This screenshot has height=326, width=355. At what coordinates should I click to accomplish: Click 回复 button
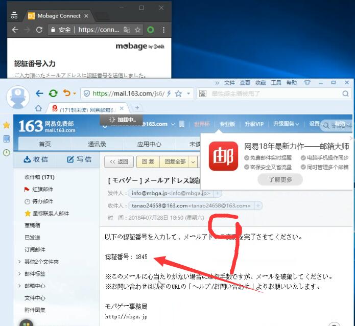pos(148,161)
